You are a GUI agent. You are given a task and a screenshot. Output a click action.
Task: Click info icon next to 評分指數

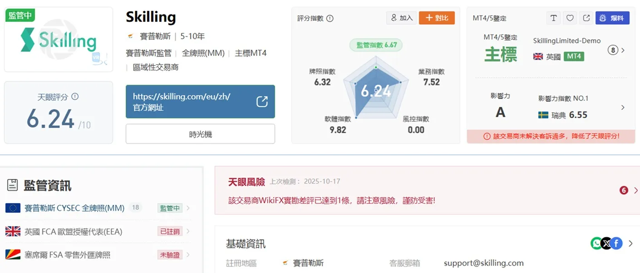[x=330, y=19]
